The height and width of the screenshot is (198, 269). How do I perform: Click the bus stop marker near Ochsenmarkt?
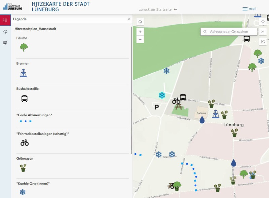183,97
